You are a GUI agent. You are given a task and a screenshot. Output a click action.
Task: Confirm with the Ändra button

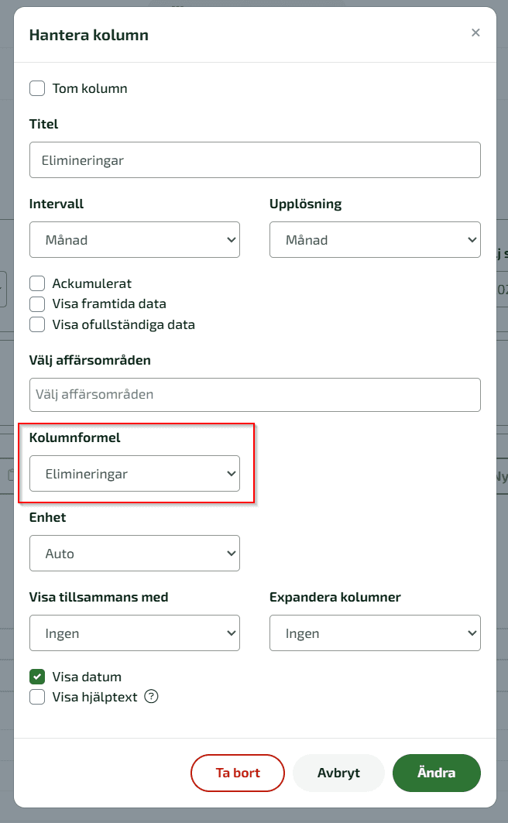(437, 773)
